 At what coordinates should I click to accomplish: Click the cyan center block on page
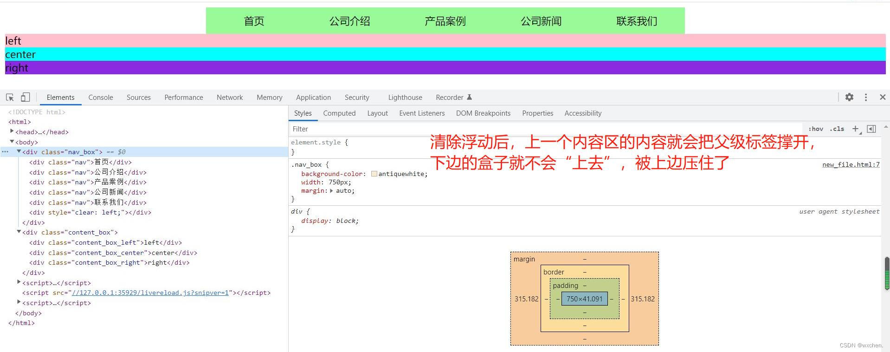click(x=445, y=54)
